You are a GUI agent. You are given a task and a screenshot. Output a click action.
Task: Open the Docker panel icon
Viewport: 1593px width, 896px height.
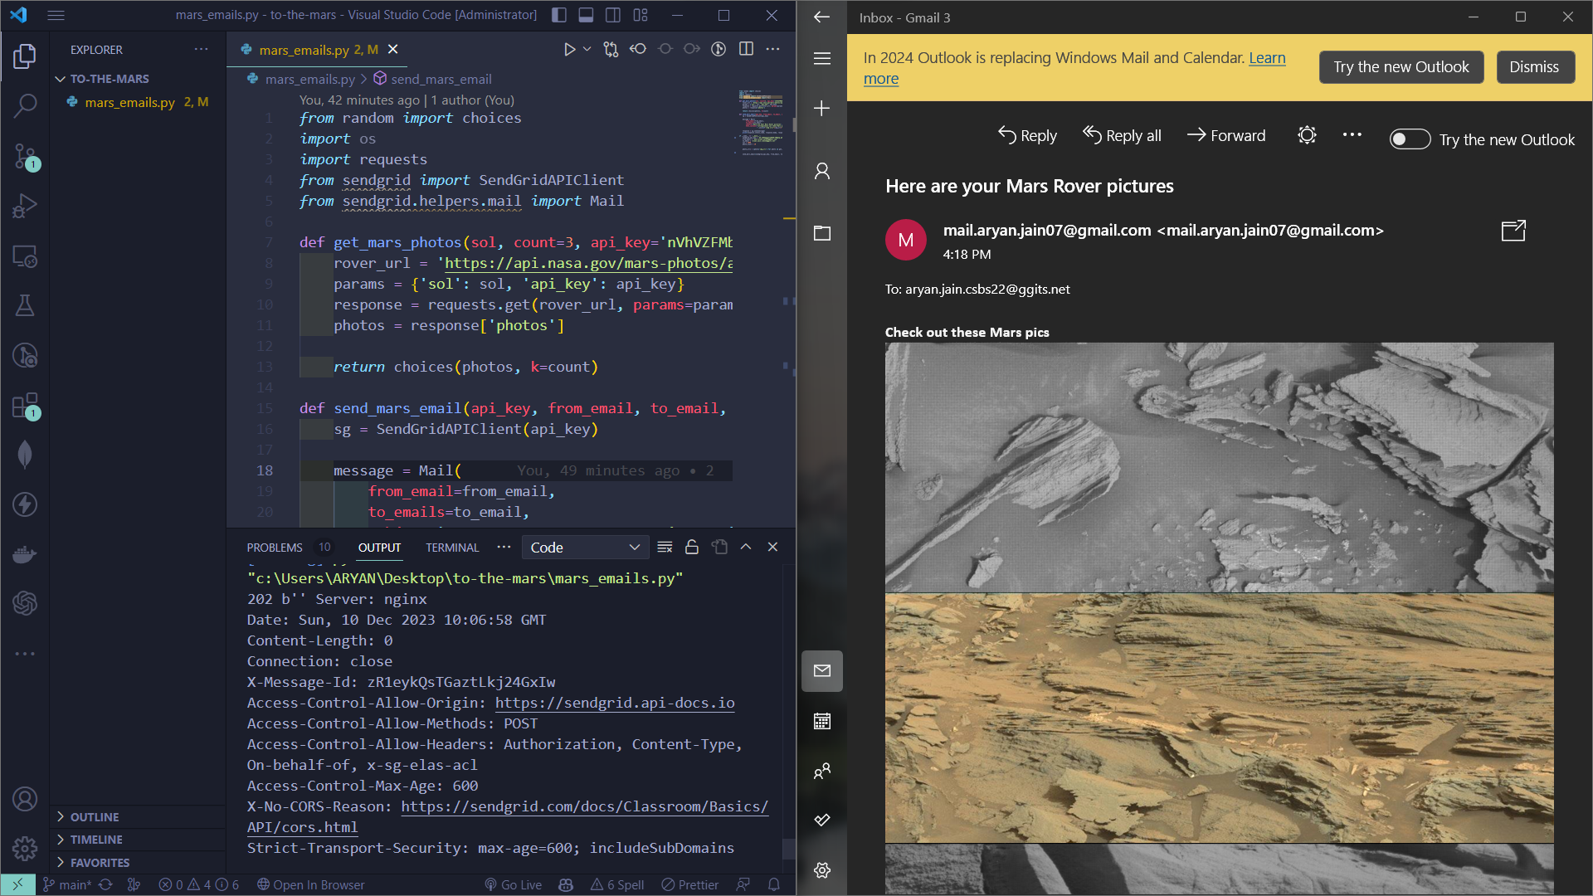point(25,554)
